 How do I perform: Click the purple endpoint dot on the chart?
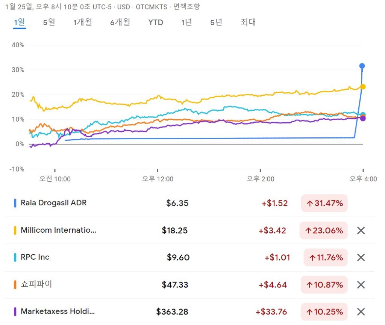point(363,119)
